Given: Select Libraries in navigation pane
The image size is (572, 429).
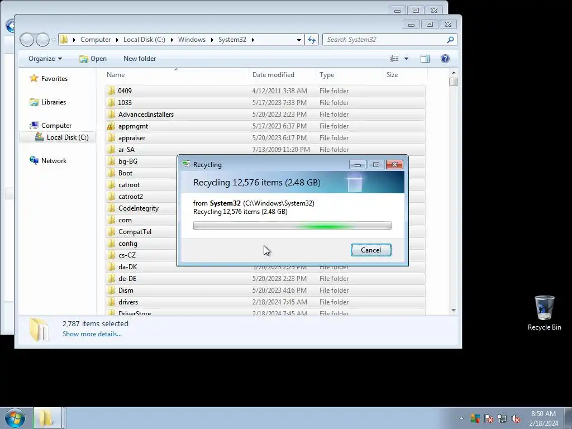Looking at the screenshot, I should (x=53, y=102).
